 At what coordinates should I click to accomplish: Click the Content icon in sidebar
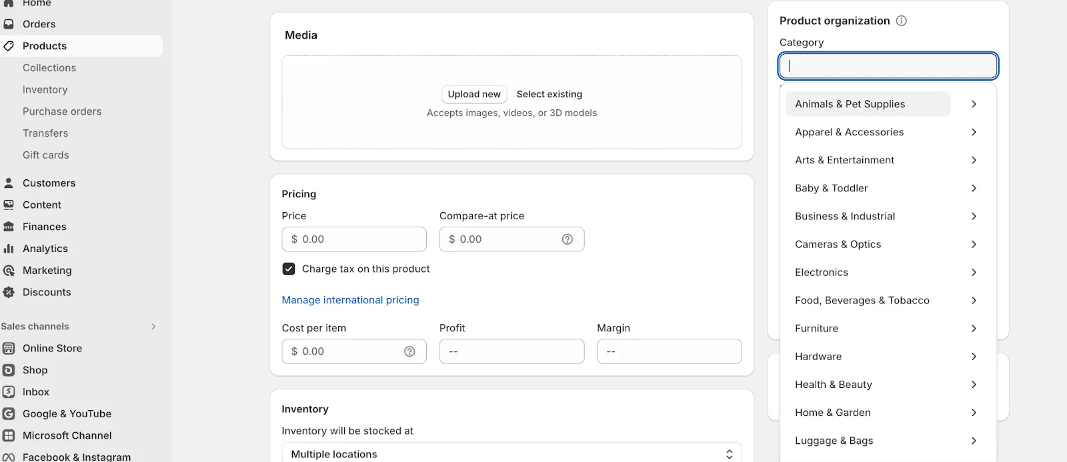click(9, 205)
